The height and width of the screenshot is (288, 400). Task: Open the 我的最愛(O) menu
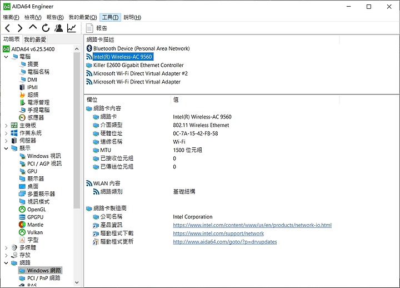tap(83, 17)
